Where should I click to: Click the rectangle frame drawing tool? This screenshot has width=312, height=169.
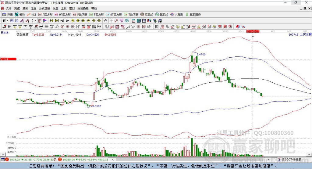[x=106, y=27]
